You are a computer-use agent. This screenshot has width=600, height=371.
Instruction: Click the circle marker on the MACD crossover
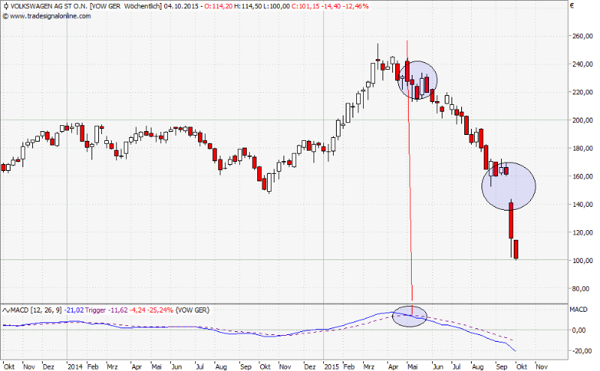tap(412, 313)
